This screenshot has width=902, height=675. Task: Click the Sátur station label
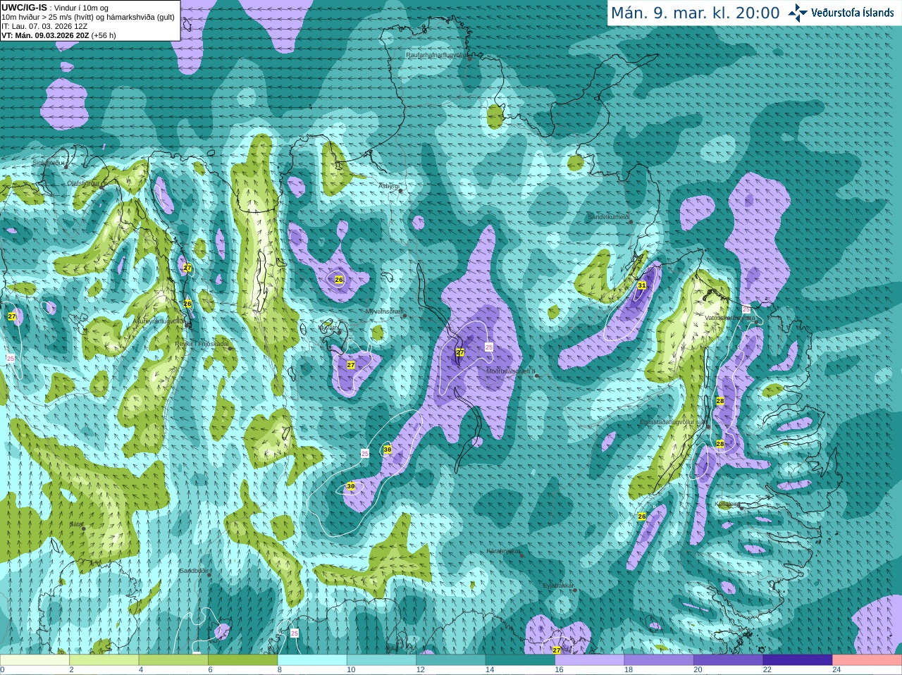(76, 524)
